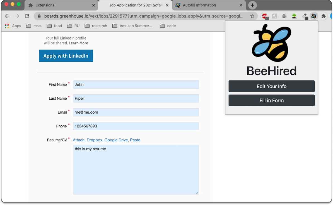Viewport: 333px width, 205px height.
Task: Click the bug extension icon in toolbar
Action: click(284, 16)
